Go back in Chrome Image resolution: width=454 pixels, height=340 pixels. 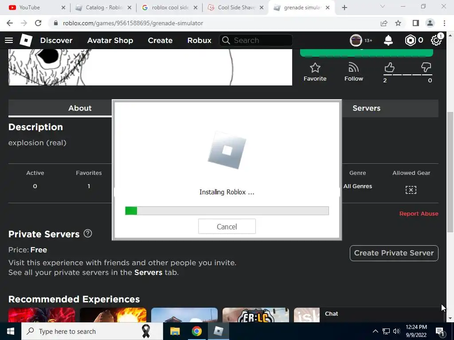pos(10,23)
